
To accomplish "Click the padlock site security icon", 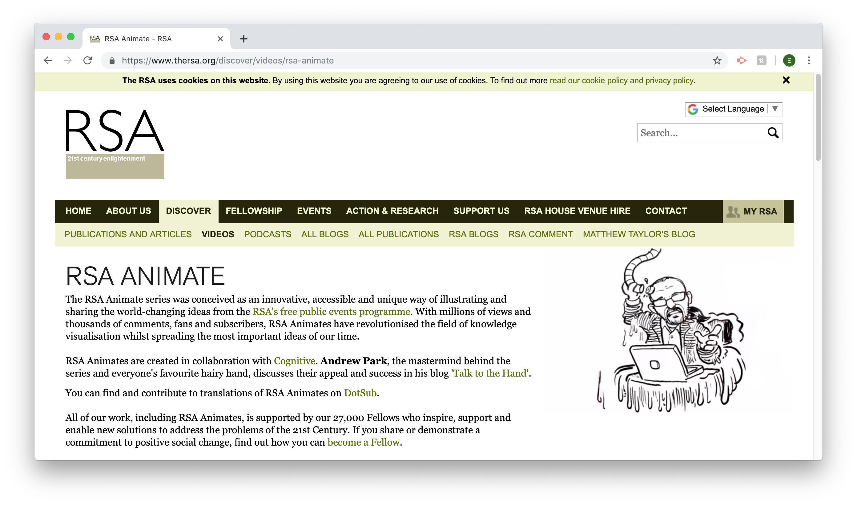I will coord(112,61).
